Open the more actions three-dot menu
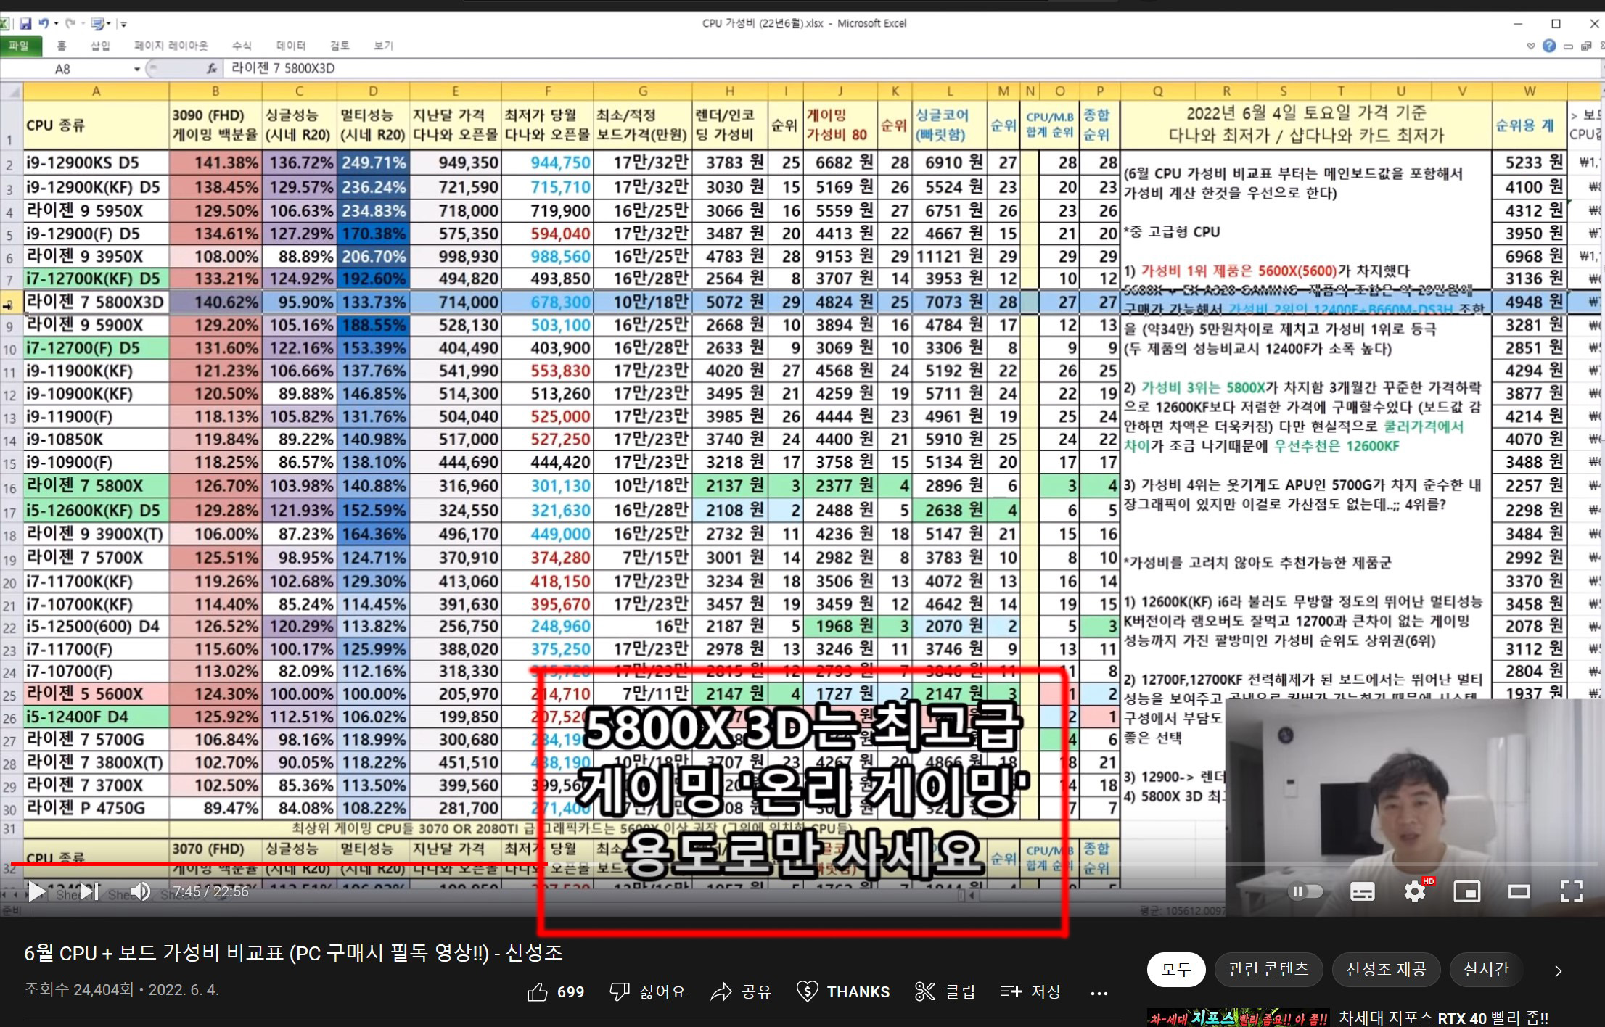 pos(1099,992)
